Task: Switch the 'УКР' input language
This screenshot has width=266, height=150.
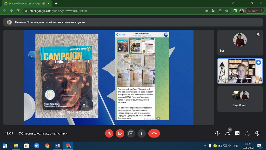Action: [x=236, y=146]
